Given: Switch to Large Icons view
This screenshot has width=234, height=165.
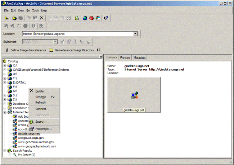Looking at the screenshot, I should click(x=49, y=18).
